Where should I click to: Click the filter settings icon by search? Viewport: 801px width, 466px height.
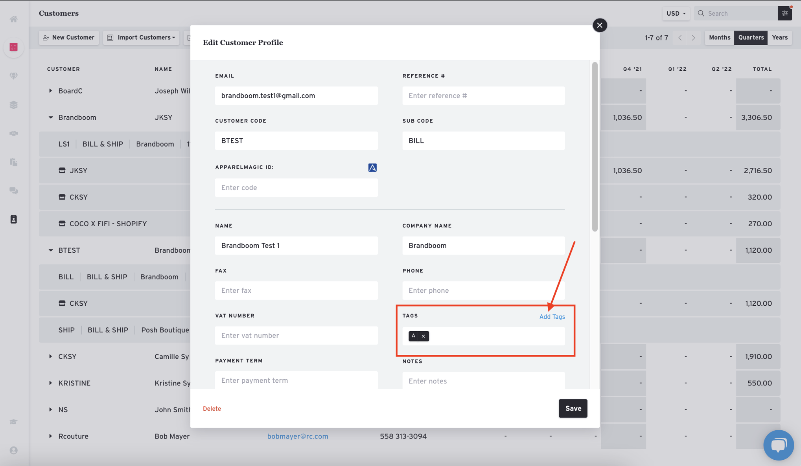[784, 13]
